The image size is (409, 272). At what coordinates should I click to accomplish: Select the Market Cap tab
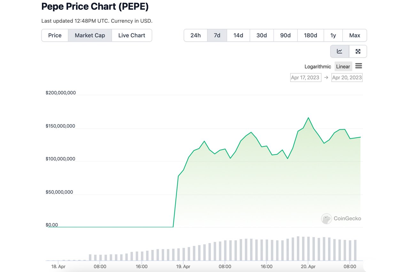pos(90,35)
